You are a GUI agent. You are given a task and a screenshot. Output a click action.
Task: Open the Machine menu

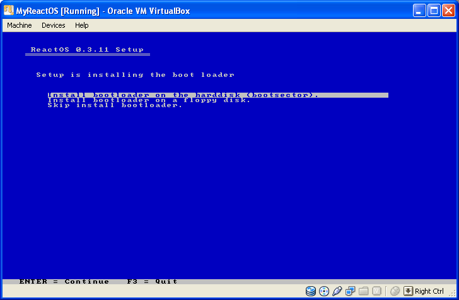point(20,25)
